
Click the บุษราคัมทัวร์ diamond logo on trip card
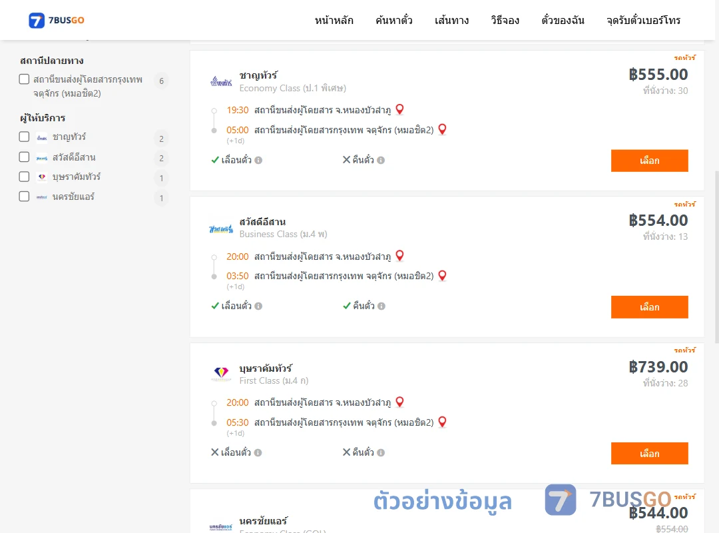click(x=222, y=374)
